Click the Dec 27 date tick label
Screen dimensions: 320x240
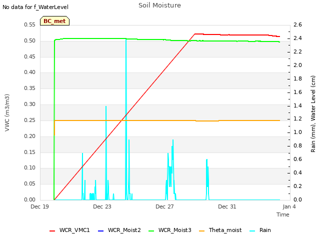164,206
